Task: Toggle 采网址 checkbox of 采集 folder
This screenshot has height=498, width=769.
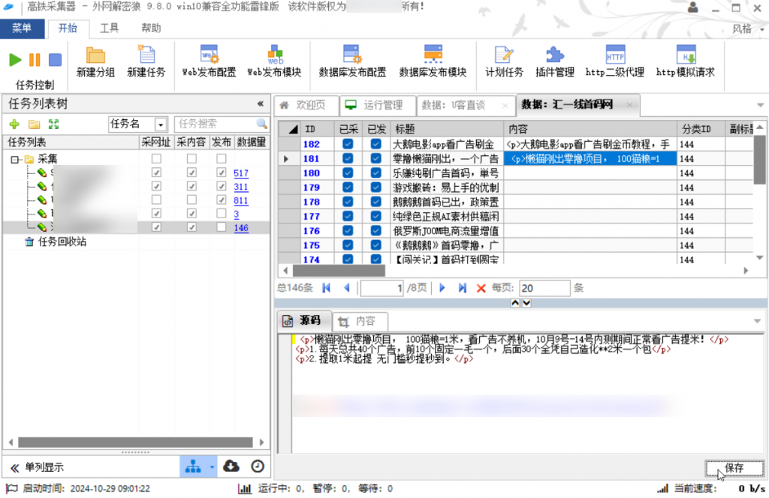Action: pyautogui.click(x=156, y=159)
